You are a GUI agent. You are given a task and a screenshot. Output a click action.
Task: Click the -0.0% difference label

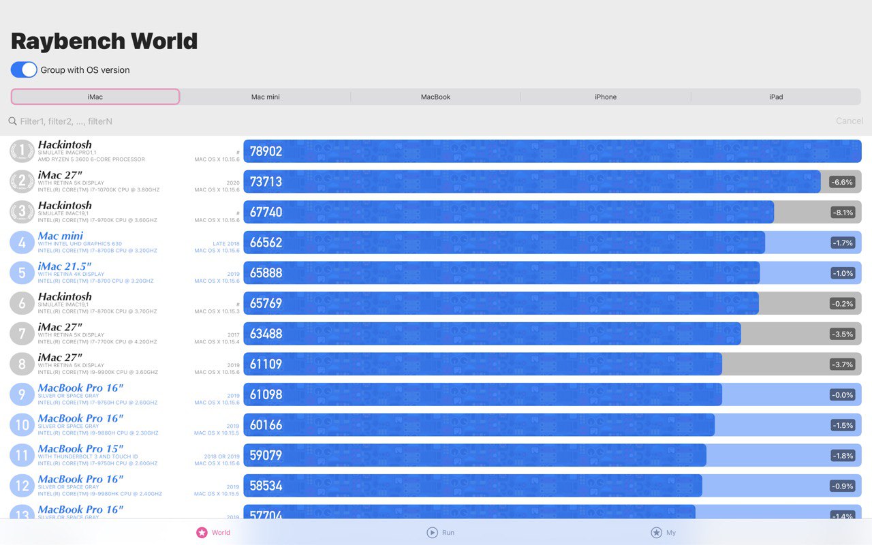coord(843,395)
